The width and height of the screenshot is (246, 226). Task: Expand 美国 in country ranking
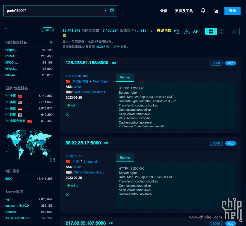pos(7,102)
